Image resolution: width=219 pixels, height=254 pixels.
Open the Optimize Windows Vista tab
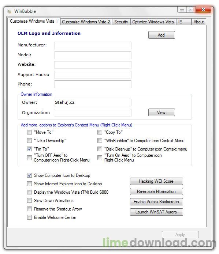point(153,22)
